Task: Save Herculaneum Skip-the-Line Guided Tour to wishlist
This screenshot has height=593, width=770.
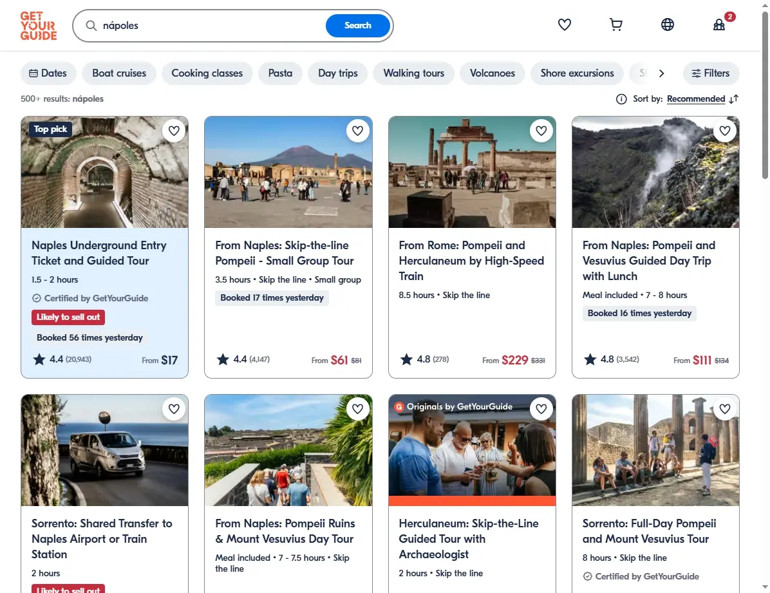Action: point(541,409)
